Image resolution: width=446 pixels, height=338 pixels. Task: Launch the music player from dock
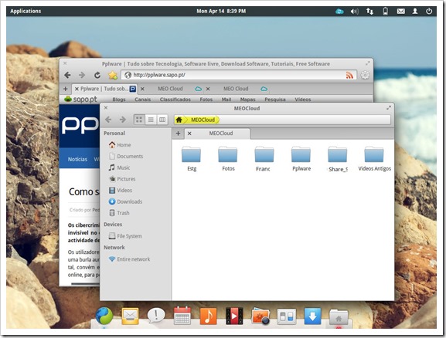pyautogui.click(x=208, y=316)
